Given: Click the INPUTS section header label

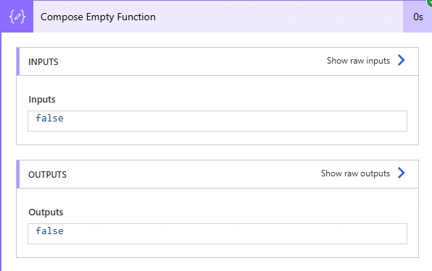Looking at the screenshot, I should pos(43,62).
